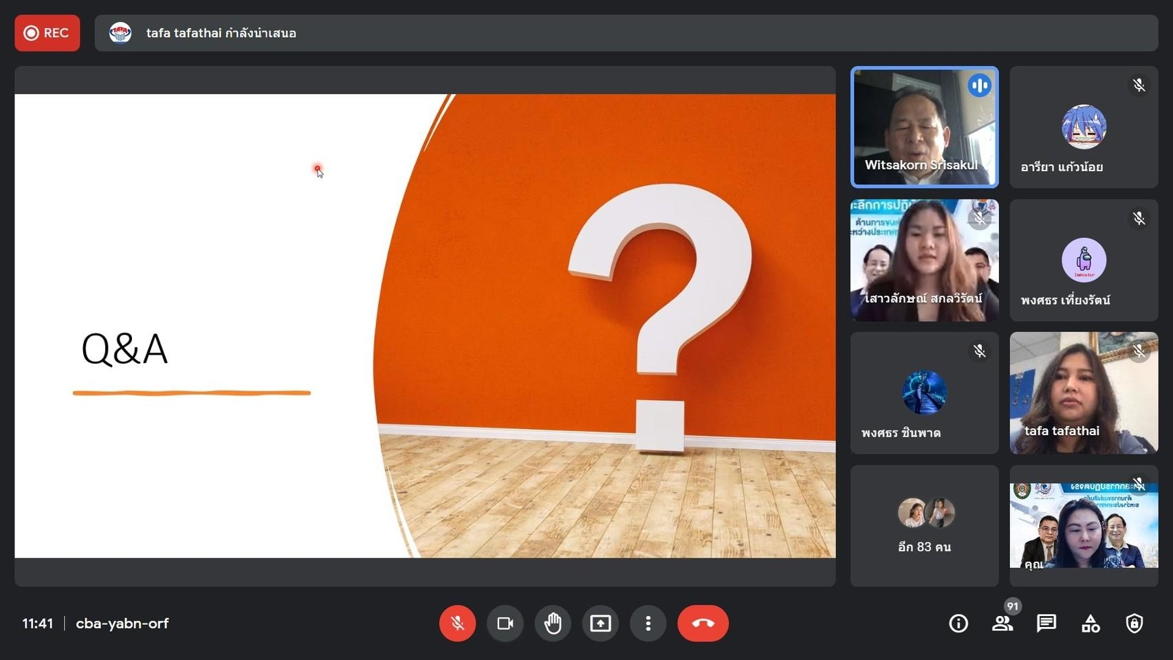Show the participants list of 91 people
Image resolution: width=1173 pixels, height=660 pixels.
[1002, 624]
